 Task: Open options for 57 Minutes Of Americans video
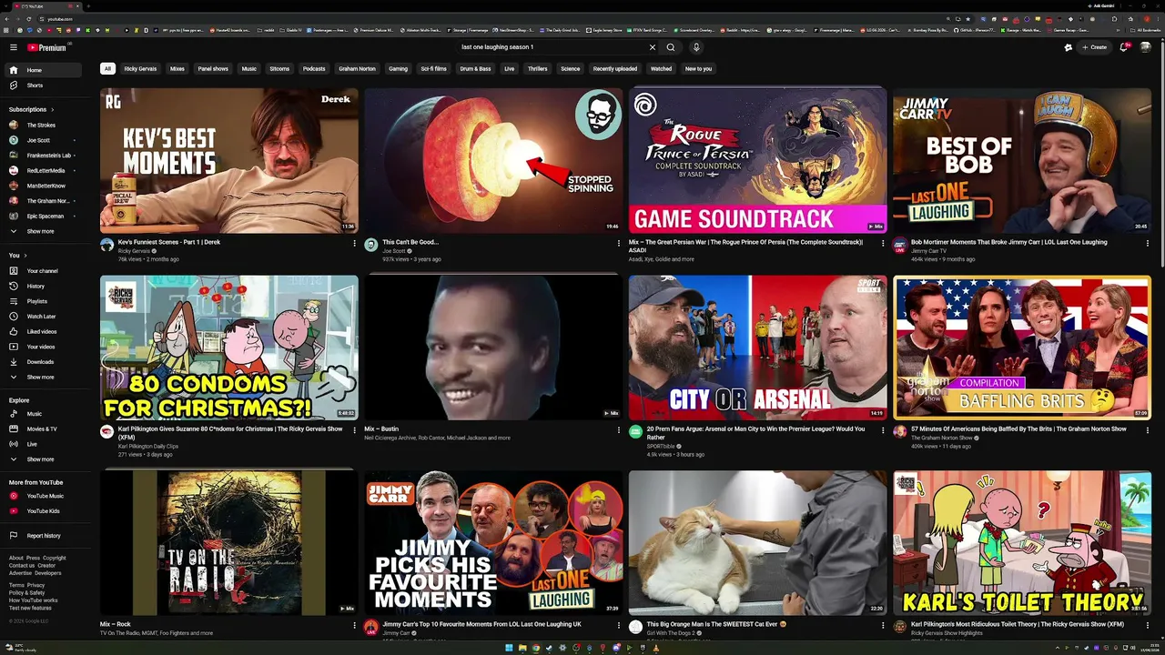click(x=1147, y=429)
